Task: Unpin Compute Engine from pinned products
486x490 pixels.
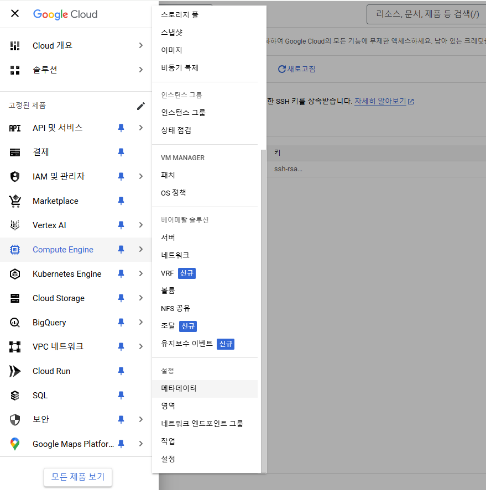Action: [121, 249]
